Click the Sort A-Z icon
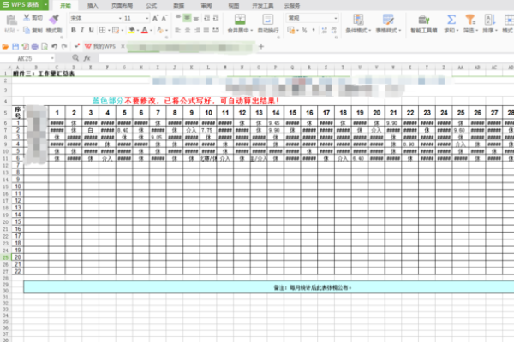Viewport: 514px width, 342px height. click(490, 20)
